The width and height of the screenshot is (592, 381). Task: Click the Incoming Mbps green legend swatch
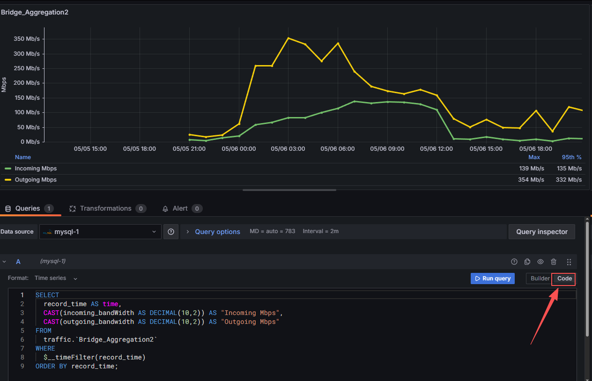click(x=8, y=169)
